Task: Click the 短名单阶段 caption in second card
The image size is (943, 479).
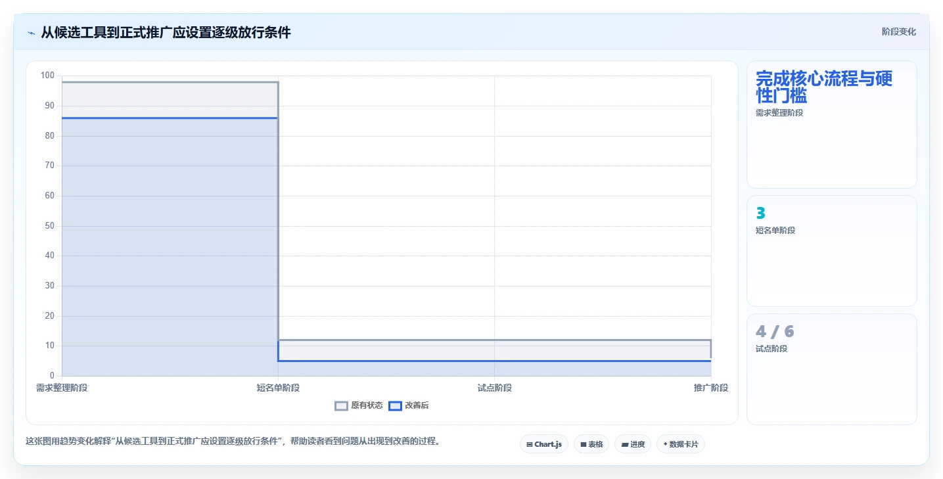Action: point(775,231)
